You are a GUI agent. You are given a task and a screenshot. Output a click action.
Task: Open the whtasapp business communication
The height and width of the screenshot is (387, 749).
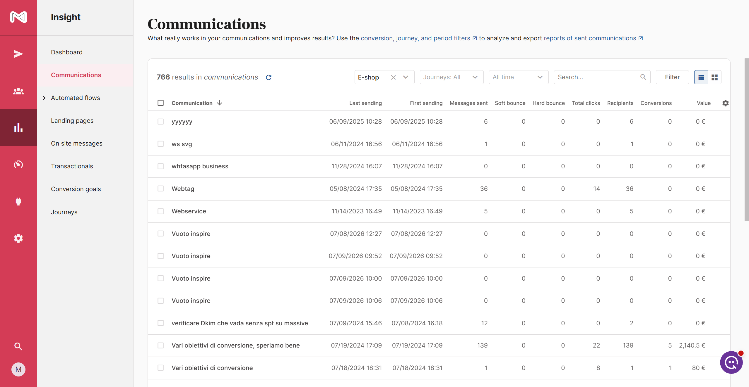200,166
